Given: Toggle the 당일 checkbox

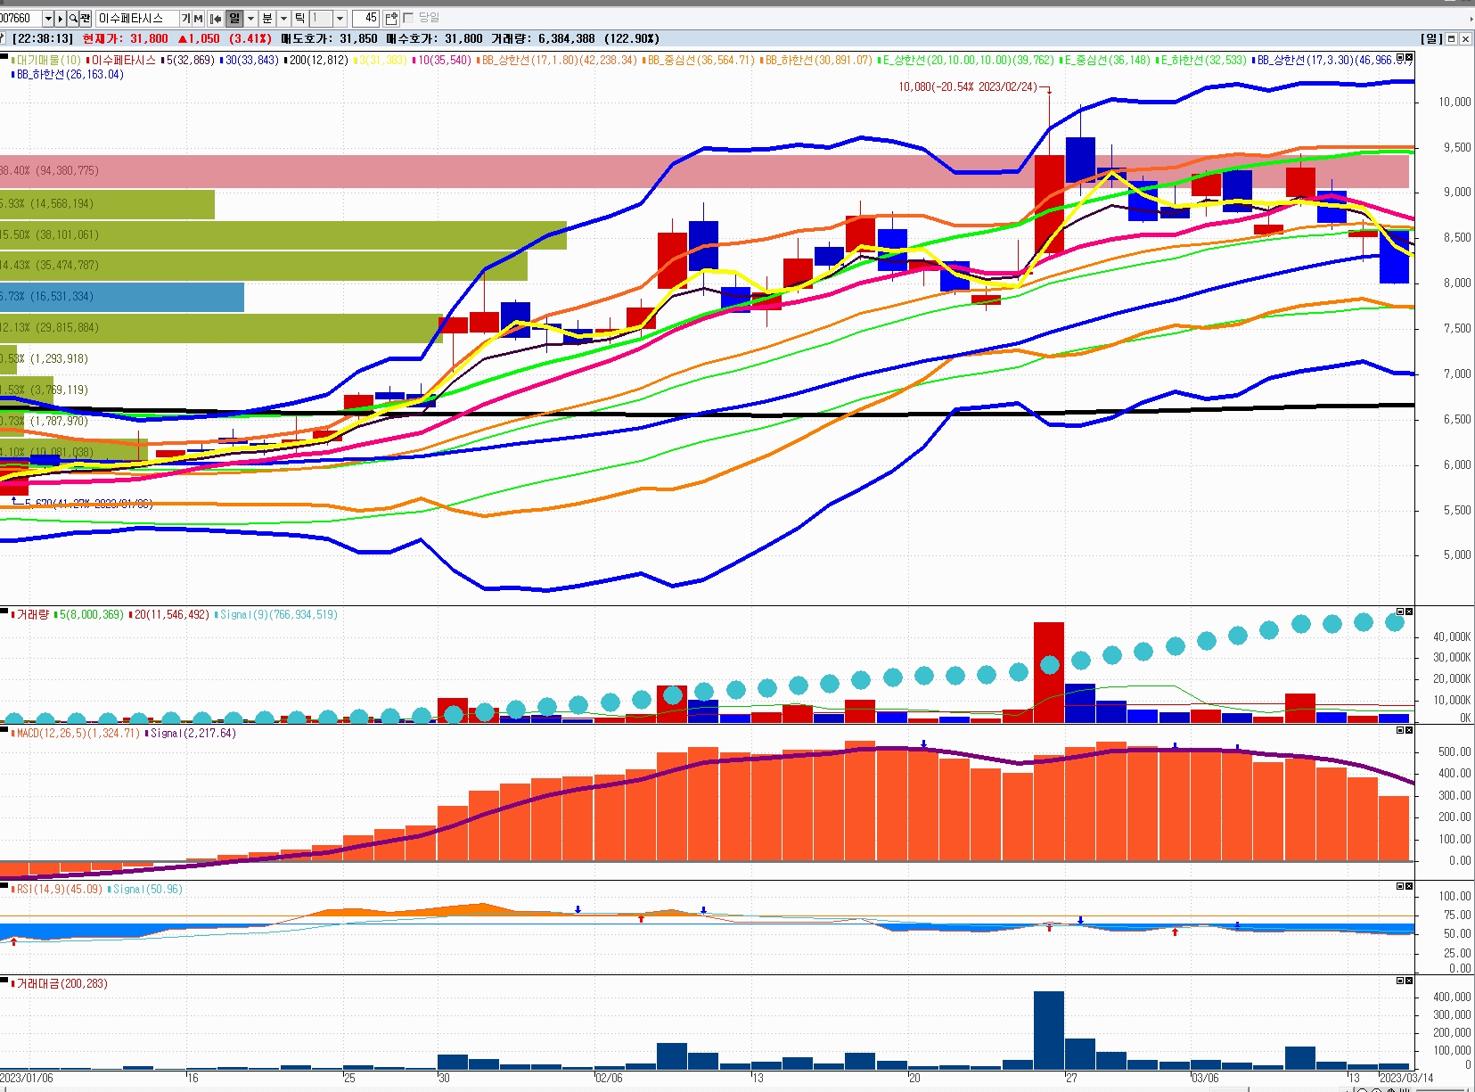Looking at the screenshot, I should 408,18.
